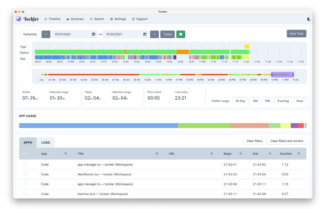The image size is (326, 209).
Task: Go to previous day arrow
Action: 46,34
